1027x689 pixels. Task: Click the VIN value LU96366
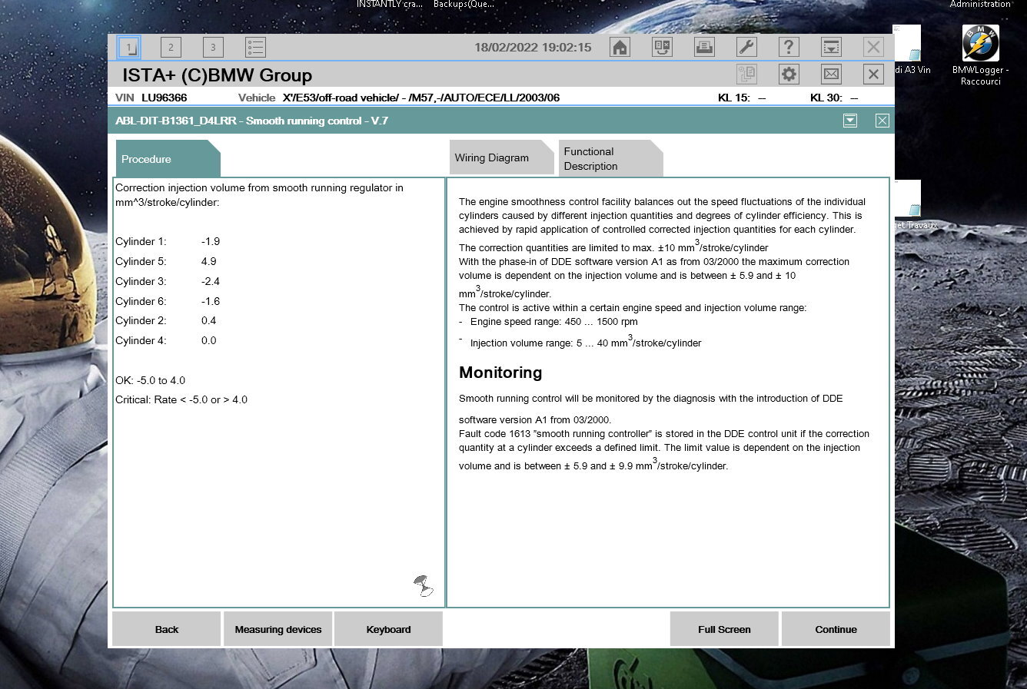coord(164,98)
